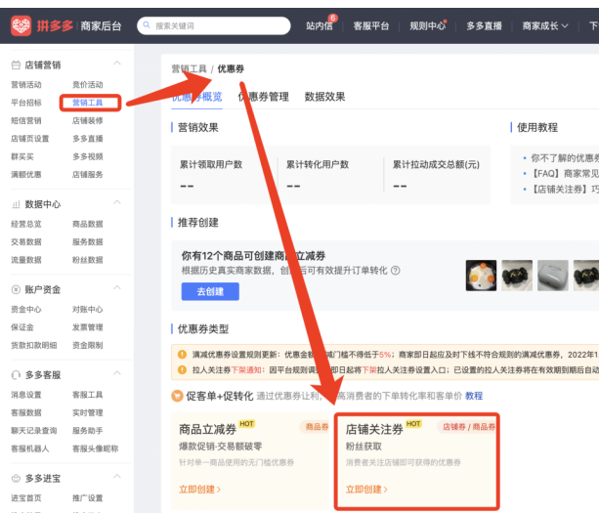Open 店铺页设置 in the sidebar
599x513 pixels.
pos(30,139)
